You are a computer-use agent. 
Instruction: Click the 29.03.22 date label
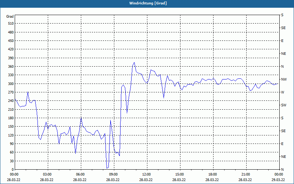[x=278, y=180]
